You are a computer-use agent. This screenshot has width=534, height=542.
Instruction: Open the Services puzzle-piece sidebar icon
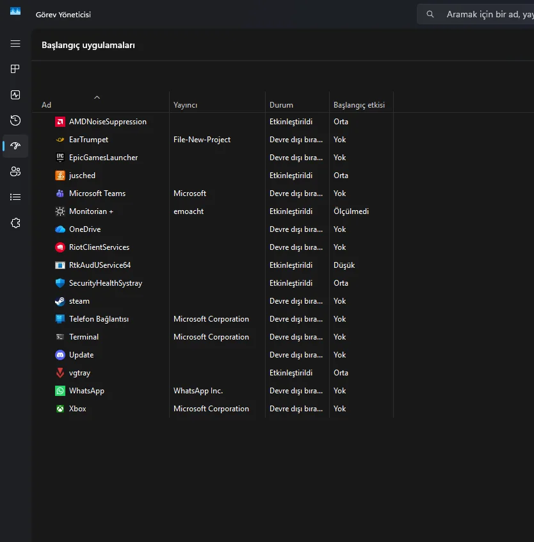[x=15, y=223]
